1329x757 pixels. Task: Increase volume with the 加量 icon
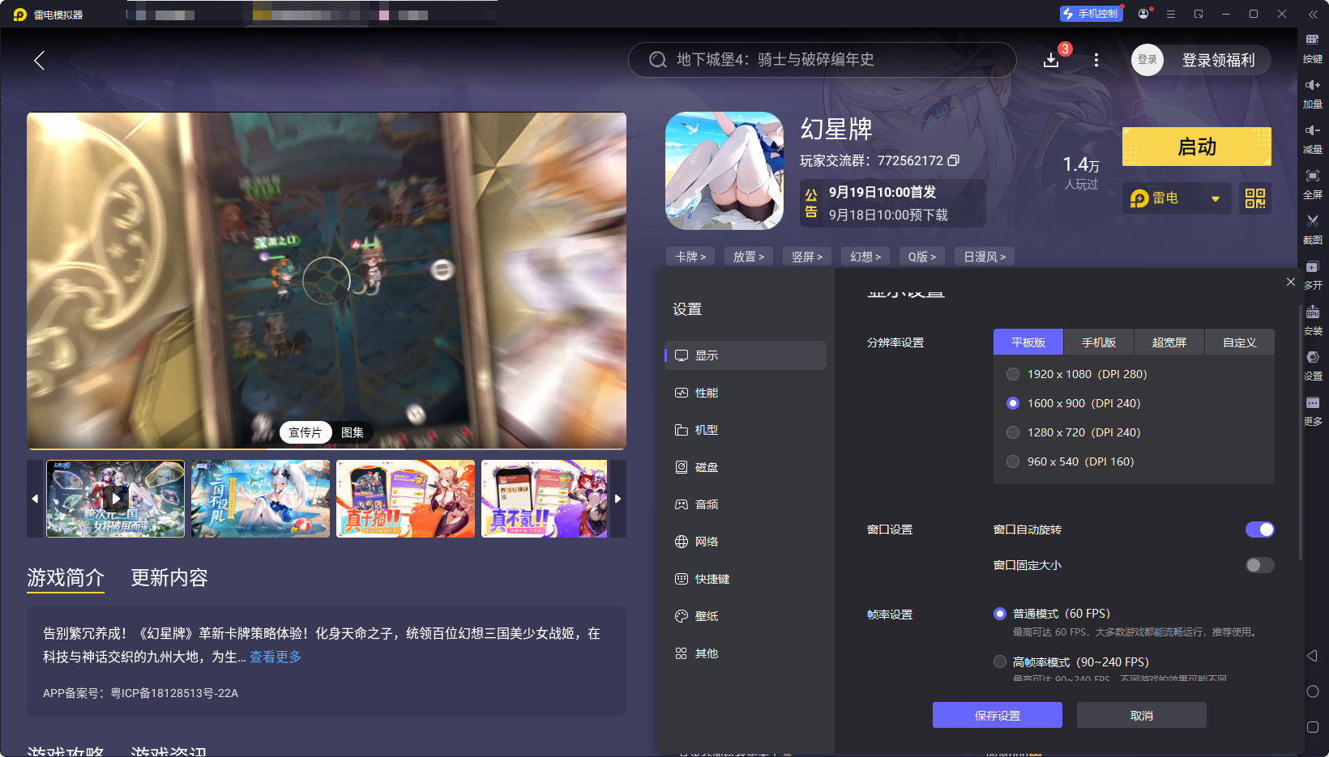[x=1313, y=93]
